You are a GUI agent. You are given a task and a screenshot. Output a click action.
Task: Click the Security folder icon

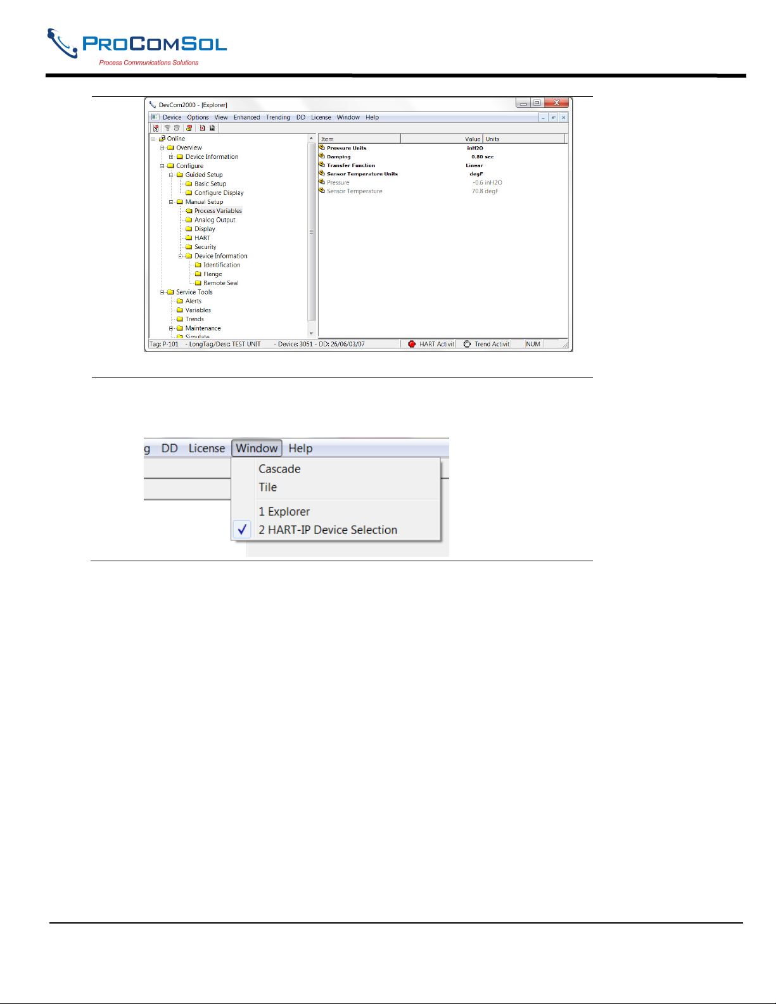[189, 247]
